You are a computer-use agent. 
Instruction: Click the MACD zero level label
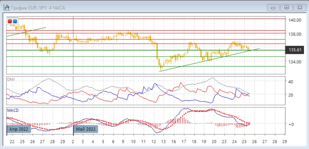[291, 124]
